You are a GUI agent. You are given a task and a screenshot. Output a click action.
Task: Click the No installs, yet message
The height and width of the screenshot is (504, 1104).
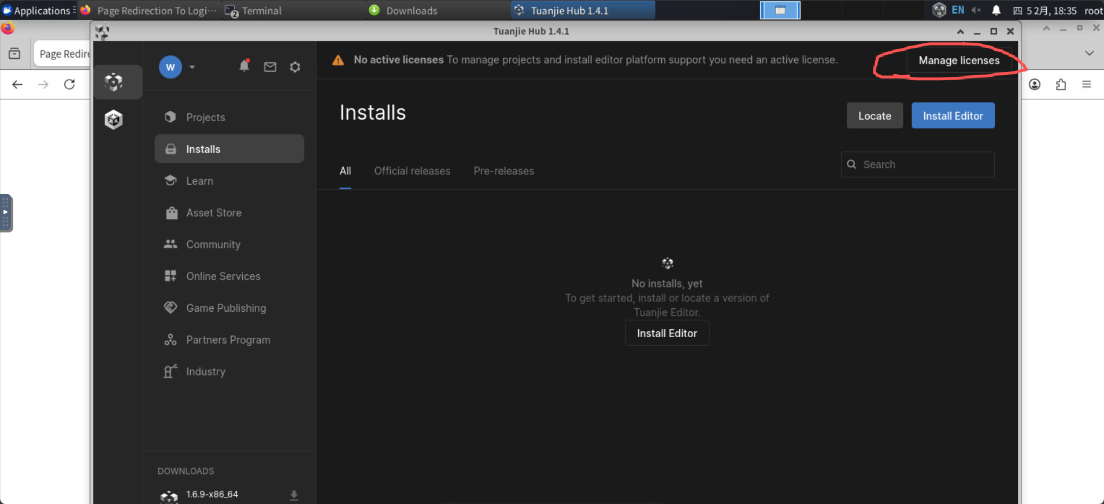pos(667,283)
